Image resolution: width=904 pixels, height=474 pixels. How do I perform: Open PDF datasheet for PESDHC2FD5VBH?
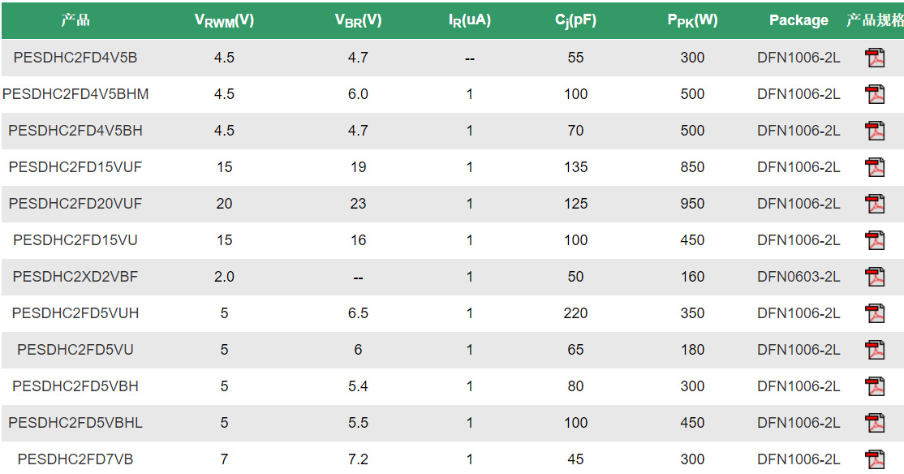tap(875, 386)
